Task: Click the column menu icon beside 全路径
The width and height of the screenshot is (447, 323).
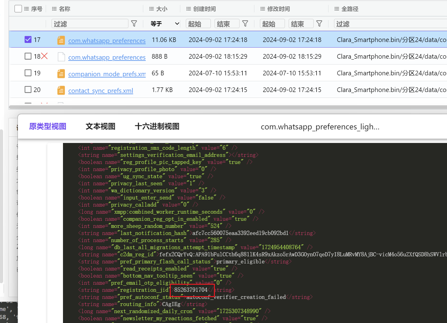Action: [x=337, y=9]
